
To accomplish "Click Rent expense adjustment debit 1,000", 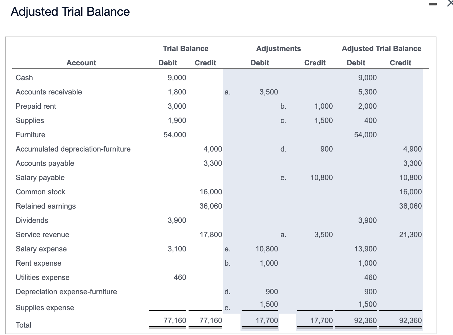I will [x=269, y=263].
